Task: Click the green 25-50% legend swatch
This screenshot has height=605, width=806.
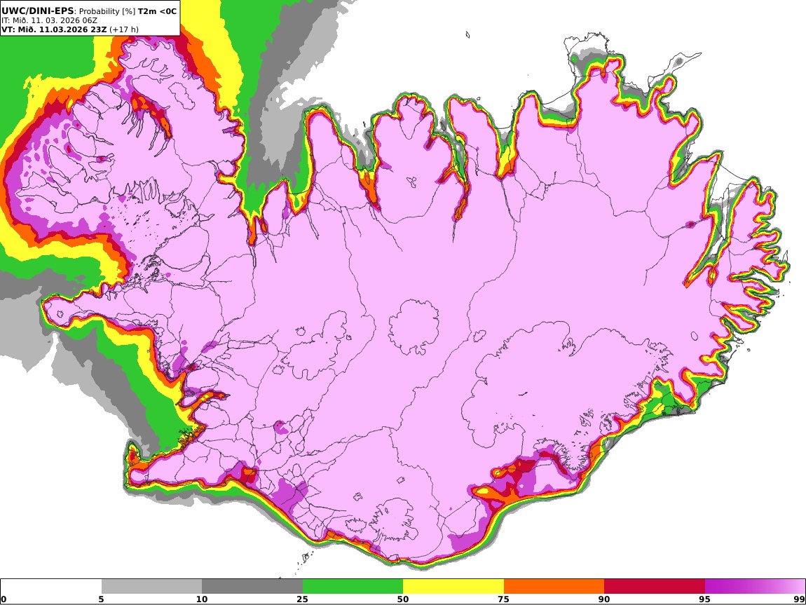Action: tap(353, 587)
